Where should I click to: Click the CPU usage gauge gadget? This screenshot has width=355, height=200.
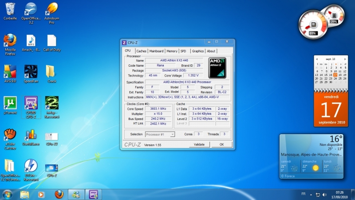[313, 24]
